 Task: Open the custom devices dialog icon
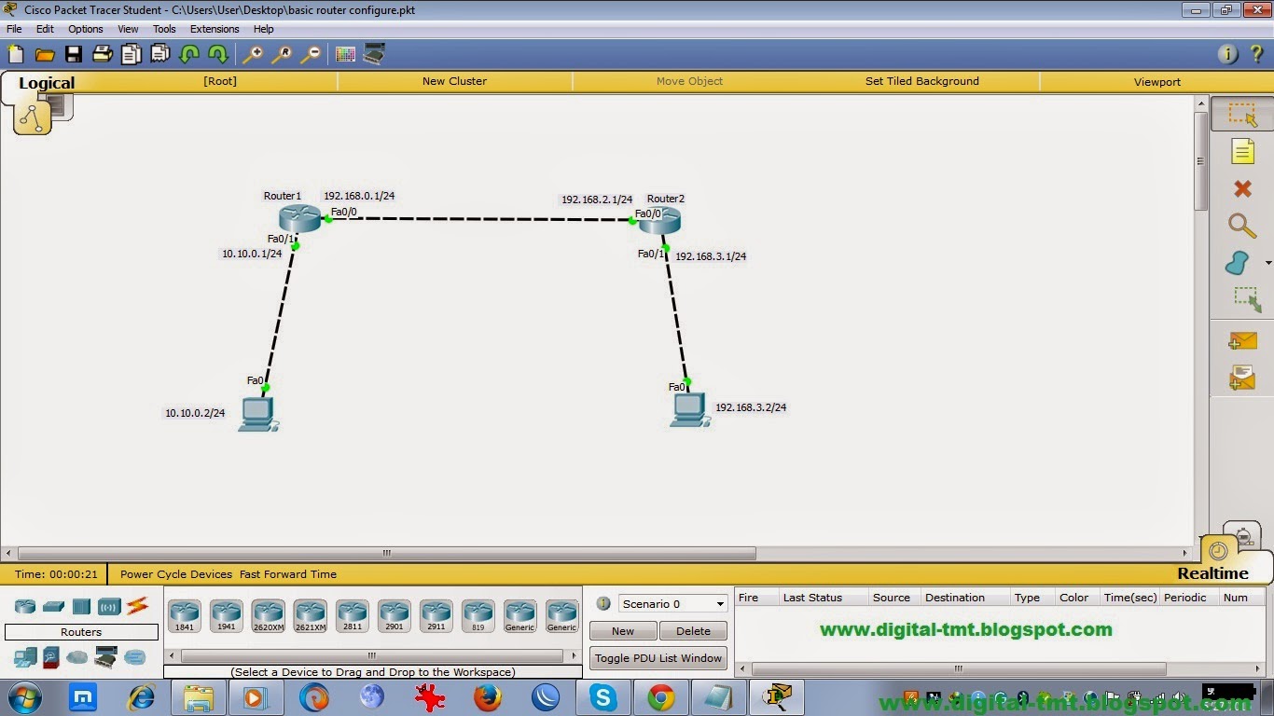pyautogui.click(x=374, y=54)
